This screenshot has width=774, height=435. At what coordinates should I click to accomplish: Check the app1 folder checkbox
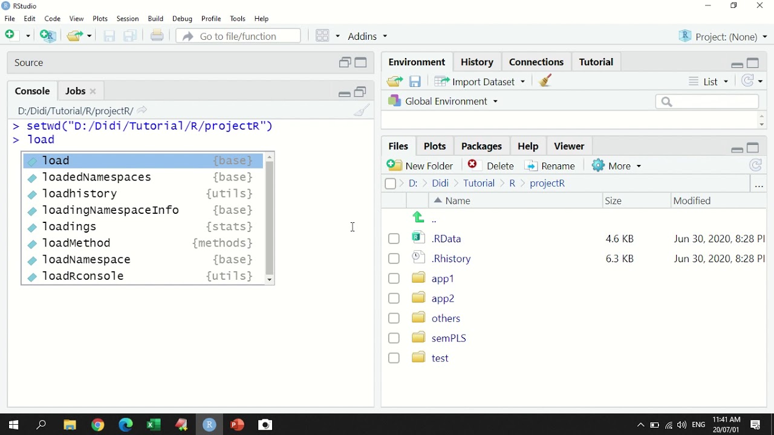[394, 279]
